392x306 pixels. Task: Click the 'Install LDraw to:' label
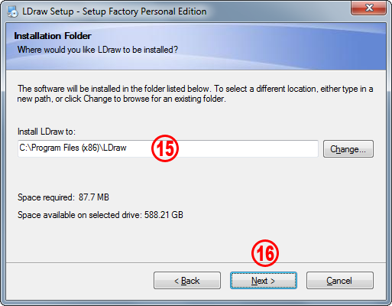47,132
